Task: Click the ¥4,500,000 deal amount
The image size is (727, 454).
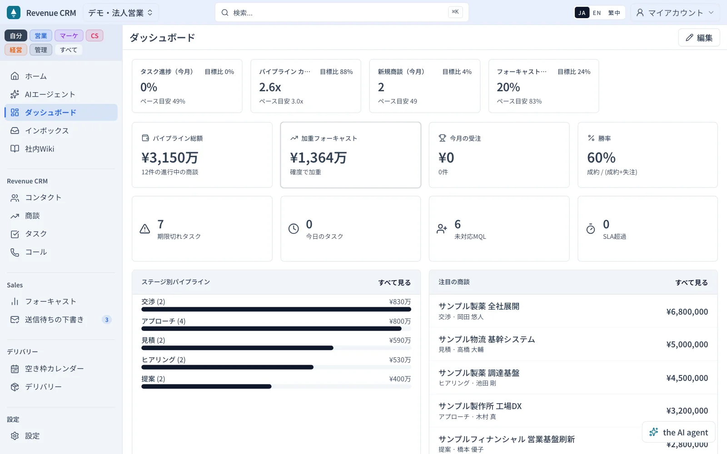Action: click(x=687, y=378)
